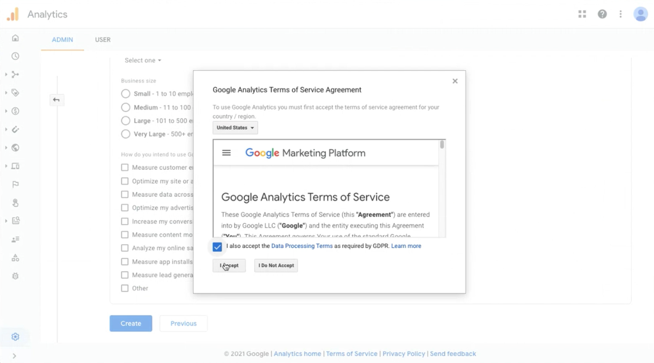
Task: Click the Previous button
Action: pos(184,324)
